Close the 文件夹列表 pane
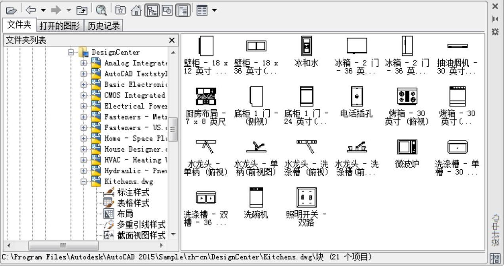 [x=172, y=40]
